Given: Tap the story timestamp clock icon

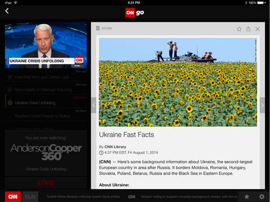Looking at the screenshot, I should 101,153.
